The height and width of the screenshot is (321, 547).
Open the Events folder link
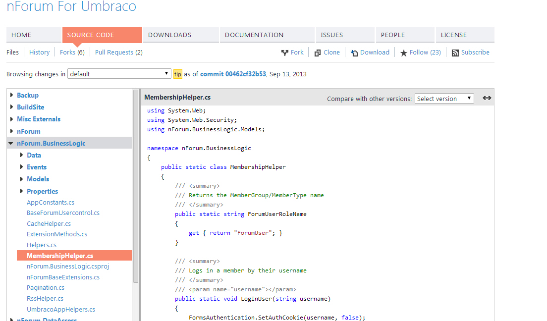(x=37, y=167)
